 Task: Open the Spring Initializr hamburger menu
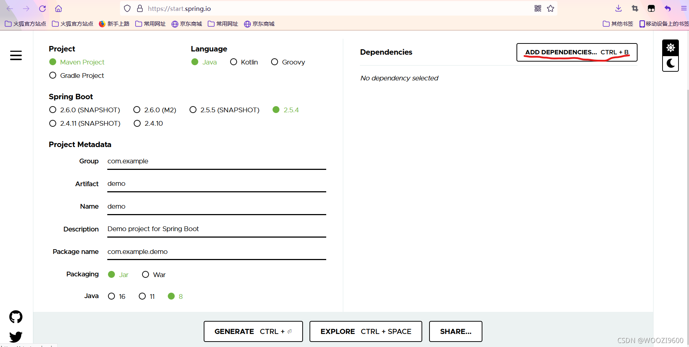(16, 55)
